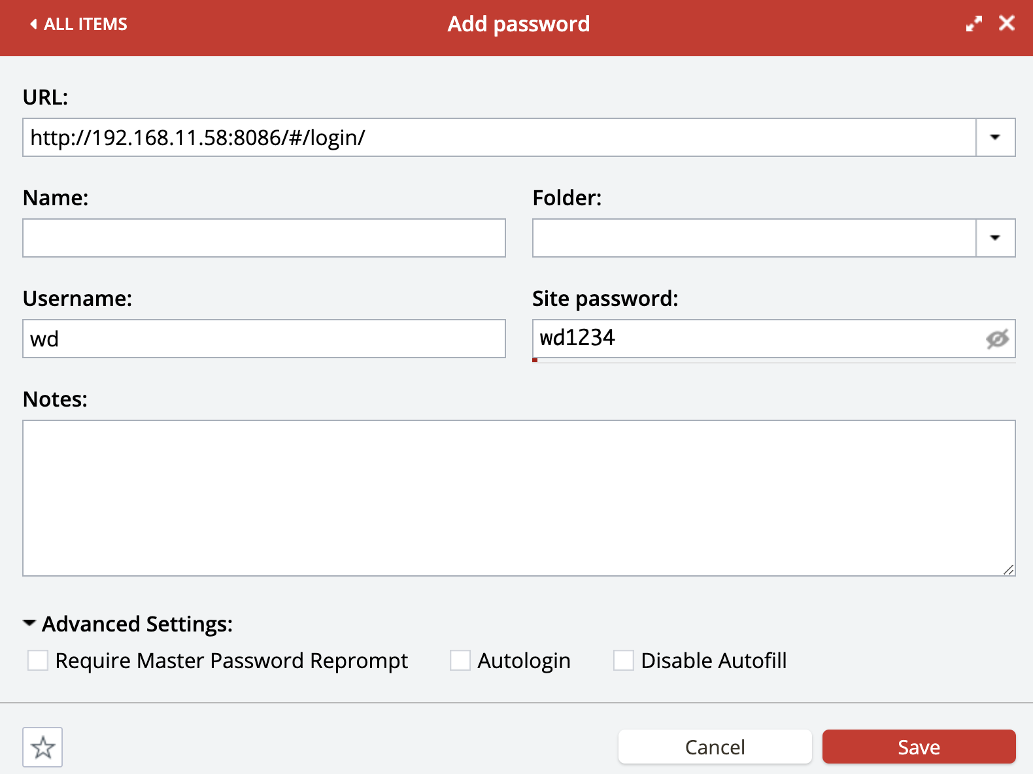1033x774 pixels.
Task: Click the password strength meter bar
Action: click(x=773, y=360)
